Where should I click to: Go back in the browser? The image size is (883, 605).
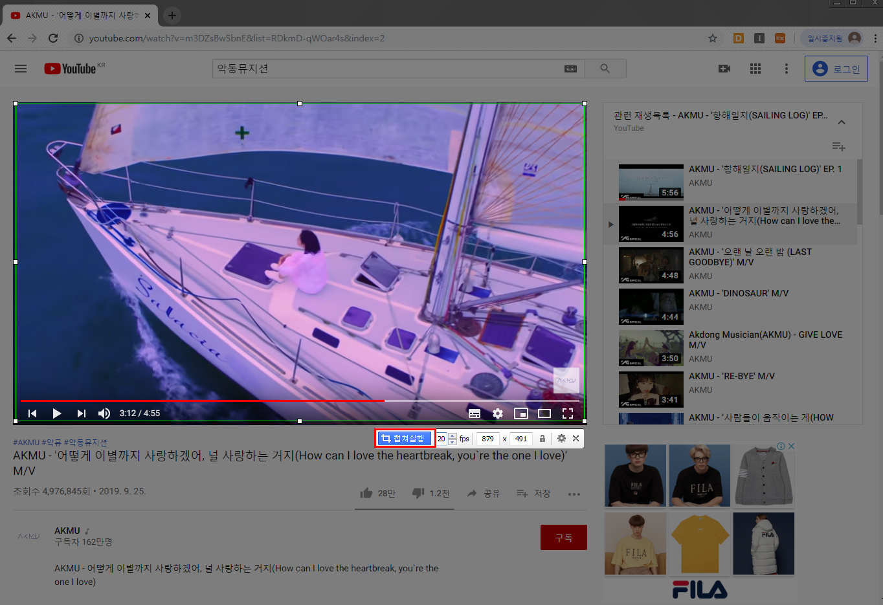pos(12,38)
